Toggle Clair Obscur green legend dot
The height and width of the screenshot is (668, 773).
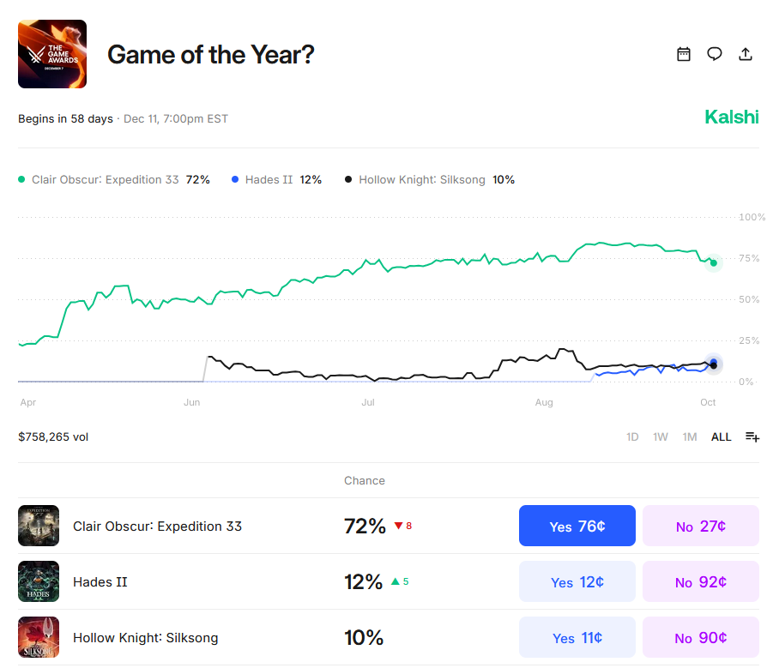click(x=22, y=180)
